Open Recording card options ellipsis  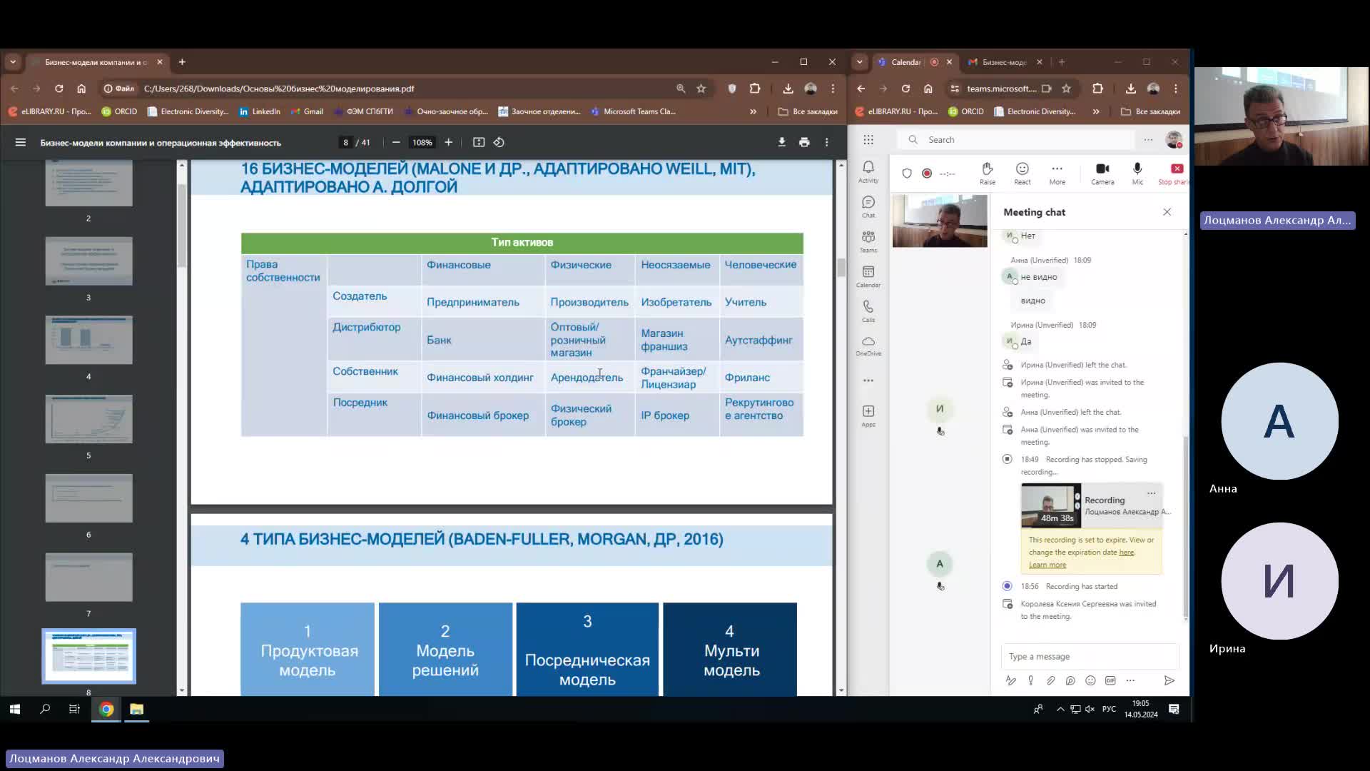[1151, 493]
